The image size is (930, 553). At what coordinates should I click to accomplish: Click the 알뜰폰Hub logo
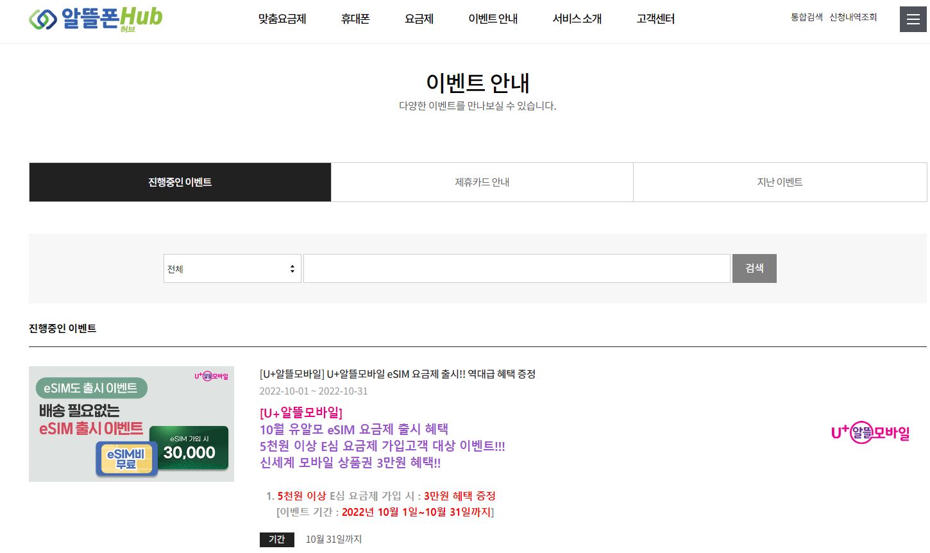(x=96, y=19)
